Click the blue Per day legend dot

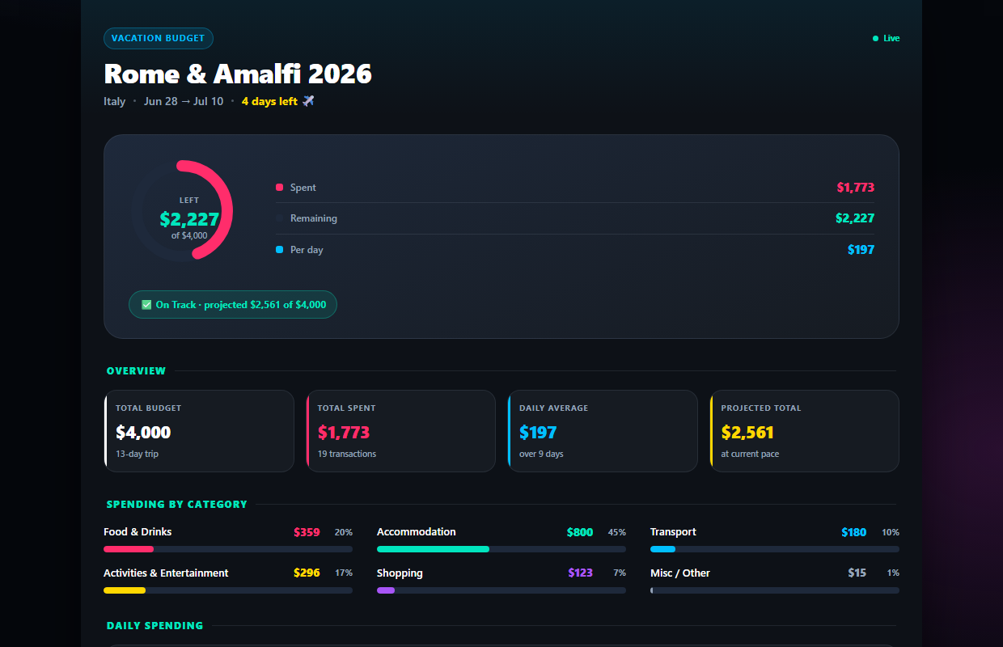click(x=279, y=250)
